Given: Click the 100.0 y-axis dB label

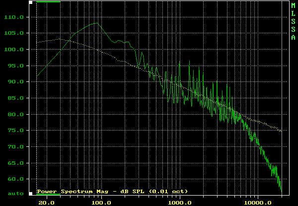Looking at the screenshot, I should [14, 50].
